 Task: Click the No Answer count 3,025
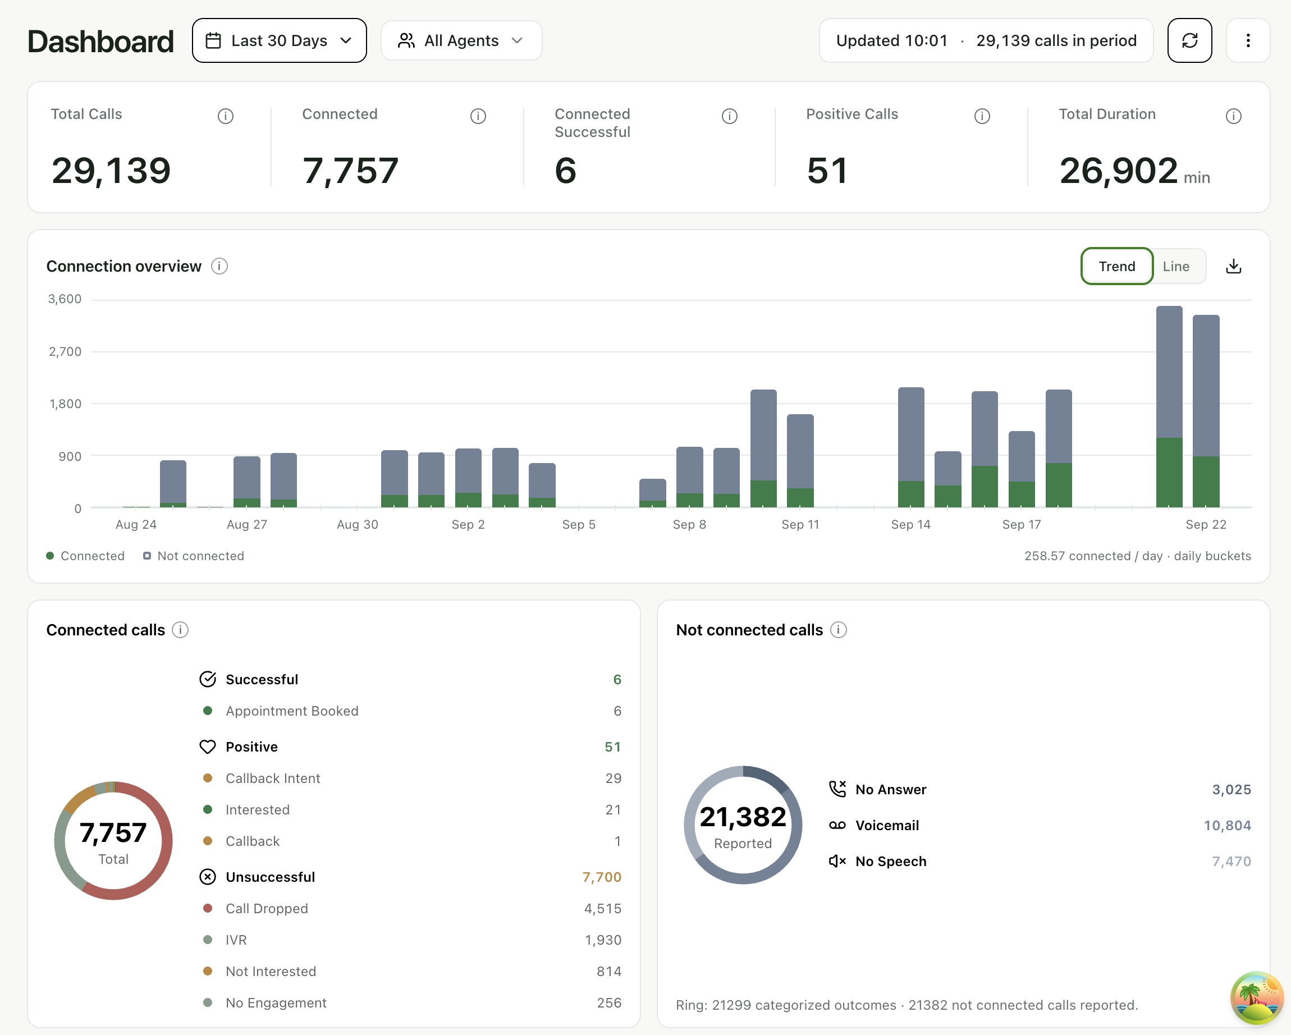pyautogui.click(x=1231, y=789)
